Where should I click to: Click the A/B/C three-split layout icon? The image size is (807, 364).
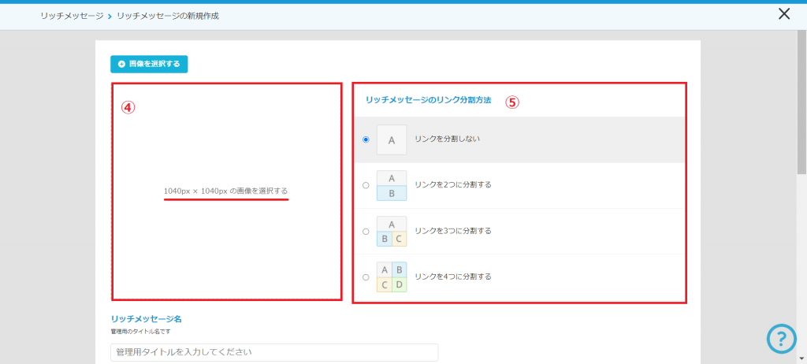[x=392, y=231]
